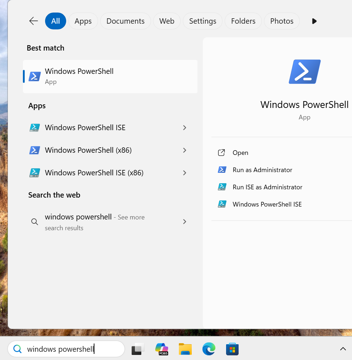Show hidden icons in system tray
This screenshot has height=360, width=352.
(x=343, y=349)
